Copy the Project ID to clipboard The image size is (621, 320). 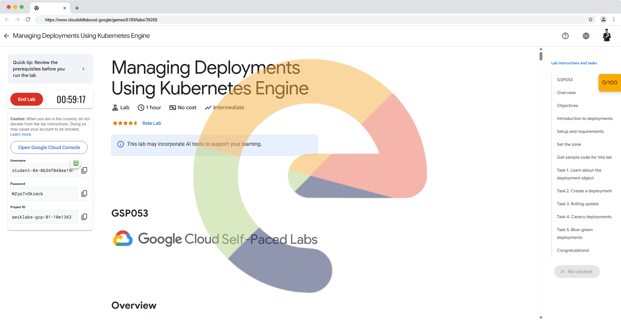(84, 217)
